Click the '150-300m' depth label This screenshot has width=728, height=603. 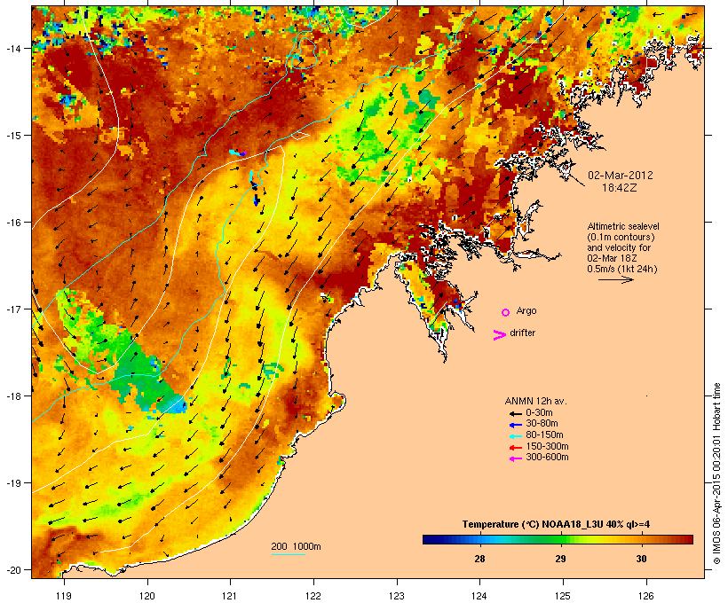click(x=547, y=446)
